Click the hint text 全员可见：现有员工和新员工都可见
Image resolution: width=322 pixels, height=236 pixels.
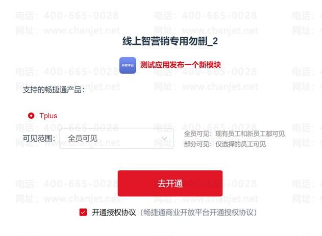click(234, 134)
